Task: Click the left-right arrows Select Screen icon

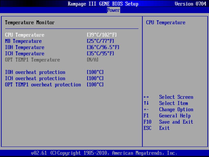Action: [146, 97]
